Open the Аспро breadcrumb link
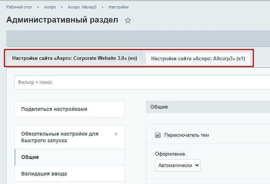This screenshot has height=184, width=270. tap(50, 7)
